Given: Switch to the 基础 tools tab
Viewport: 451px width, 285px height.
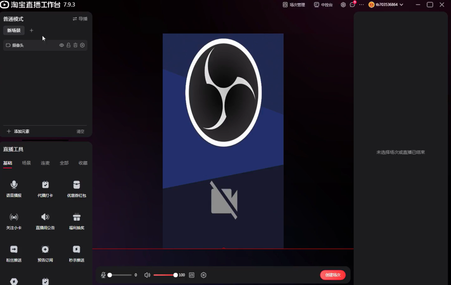Looking at the screenshot, I should 8,163.
